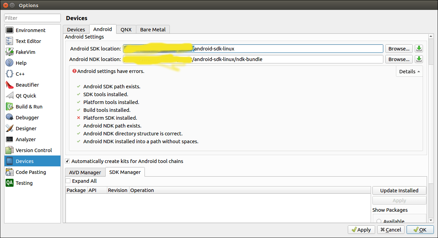Screen dimensions: 438x238
Task: Click the Revision column header
Action: pyautogui.click(x=118, y=190)
